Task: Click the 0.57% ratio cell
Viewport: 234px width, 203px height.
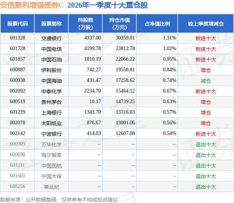Action: point(170,112)
